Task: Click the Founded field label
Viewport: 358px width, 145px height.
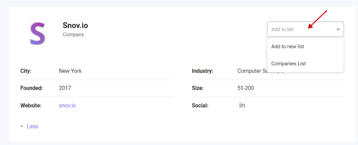Action: (31, 88)
